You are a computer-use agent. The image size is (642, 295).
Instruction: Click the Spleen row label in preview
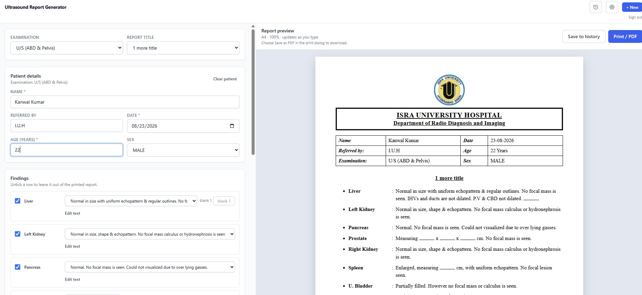point(356,268)
